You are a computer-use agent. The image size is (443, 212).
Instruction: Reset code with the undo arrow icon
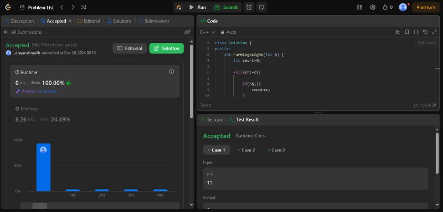[425, 32]
